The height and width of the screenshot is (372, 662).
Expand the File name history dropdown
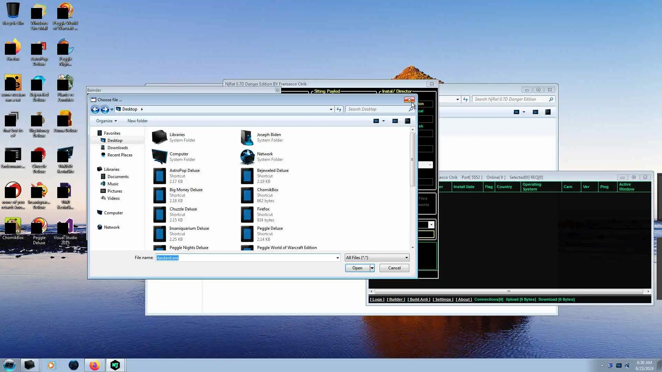coord(338,258)
